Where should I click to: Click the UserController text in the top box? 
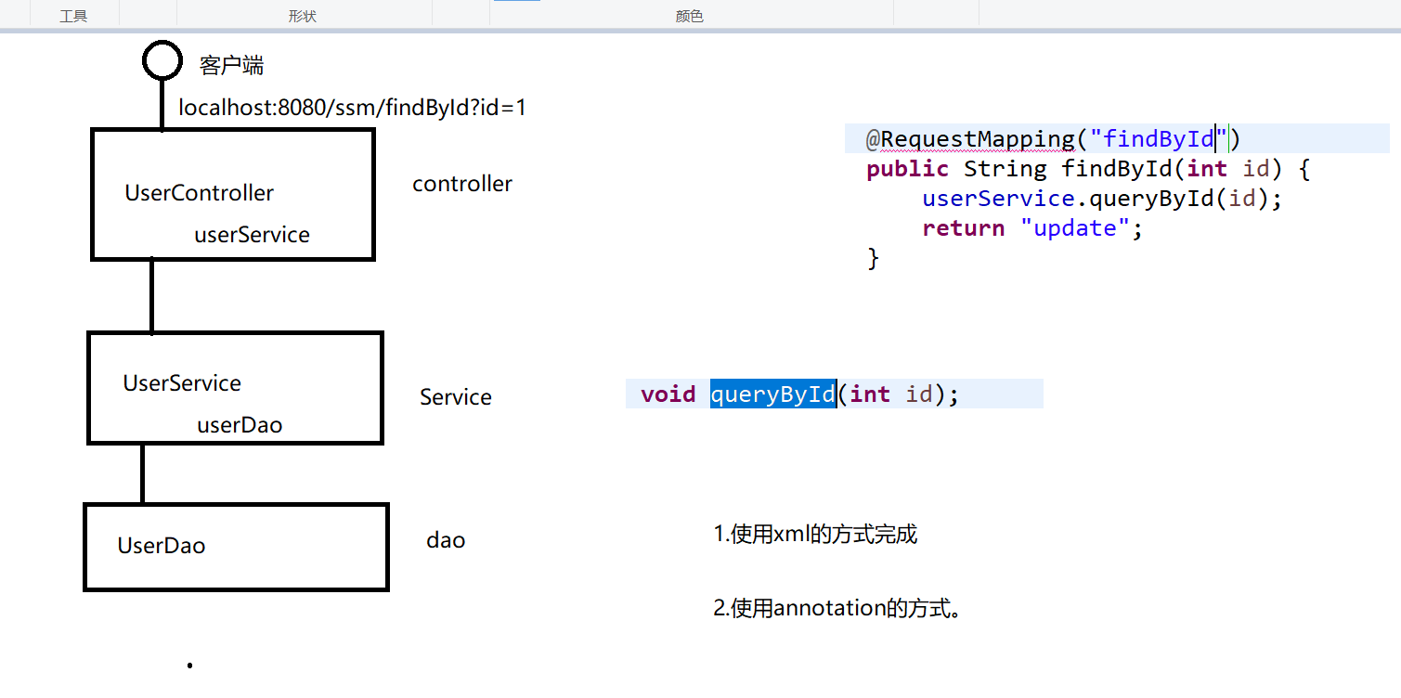[x=200, y=193]
